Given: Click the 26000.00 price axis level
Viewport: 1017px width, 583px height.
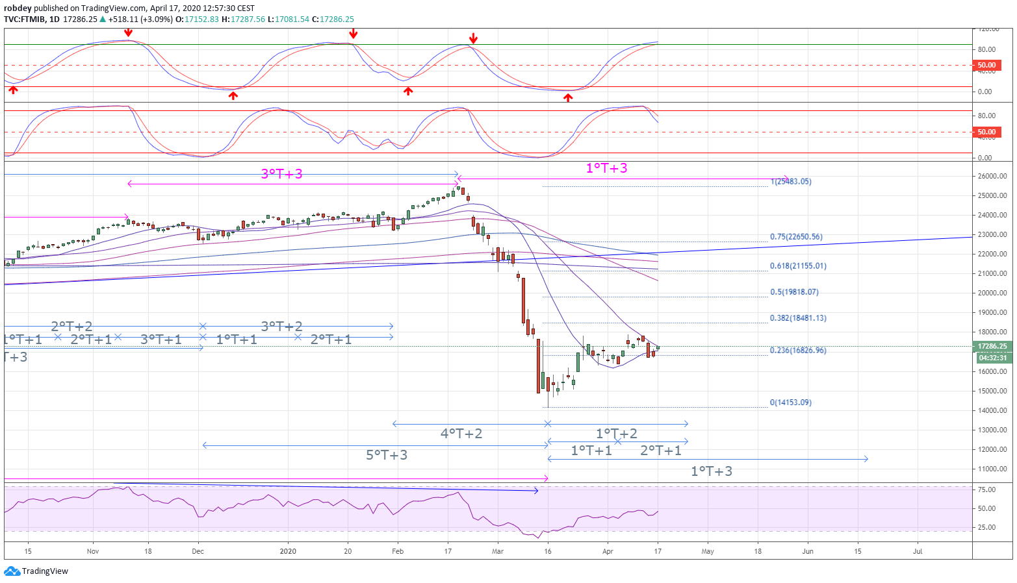Looking at the screenshot, I should pos(993,177).
